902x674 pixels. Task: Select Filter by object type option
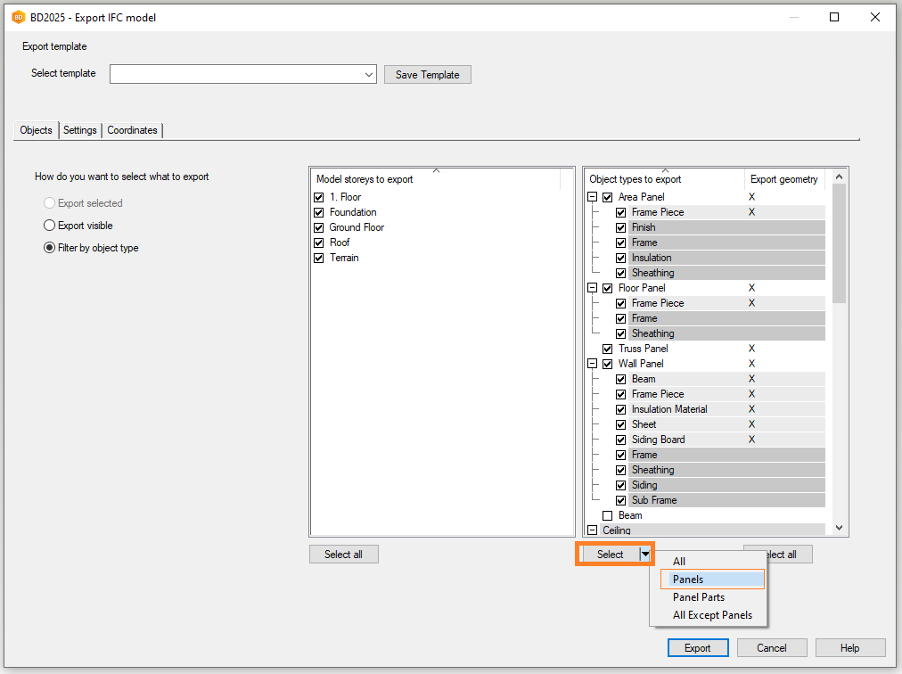point(50,248)
